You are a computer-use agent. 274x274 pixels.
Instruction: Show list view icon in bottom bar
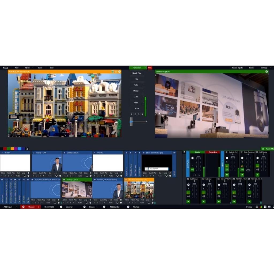click(257, 207)
